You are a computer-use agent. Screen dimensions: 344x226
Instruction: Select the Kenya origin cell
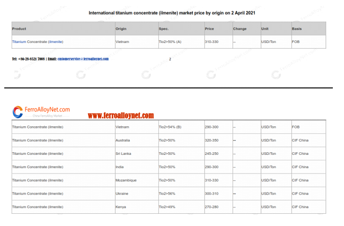121,207
